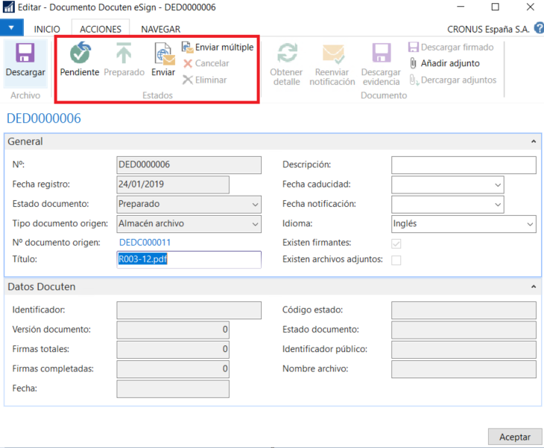Open the help question mark icon

pyautogui.click(x=539, y=28)
